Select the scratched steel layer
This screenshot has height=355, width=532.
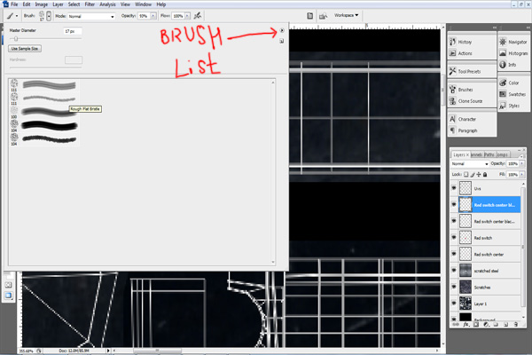[x=490, y=271]
